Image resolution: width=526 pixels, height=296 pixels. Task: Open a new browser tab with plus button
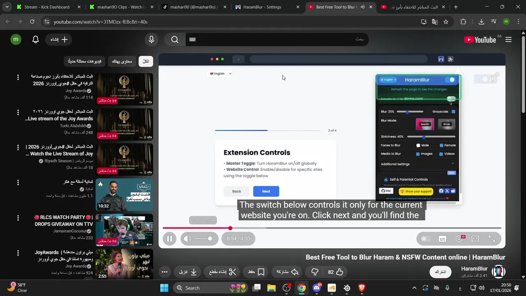point(455,7)
